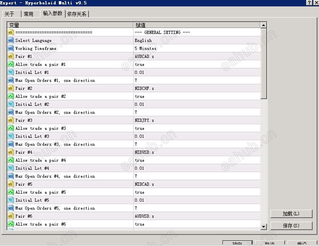Open the 依存关系 tab
Viewport: 319px width, 246px height.
(77, 14)
